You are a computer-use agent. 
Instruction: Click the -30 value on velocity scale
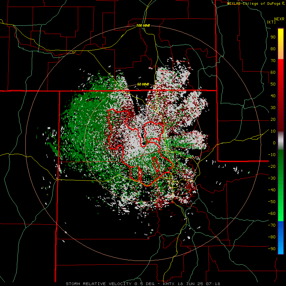[x=272, y=178]
